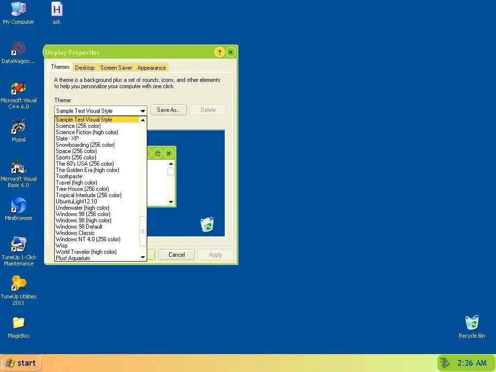Close the Display Properties dialog

(x=231, y=52)
